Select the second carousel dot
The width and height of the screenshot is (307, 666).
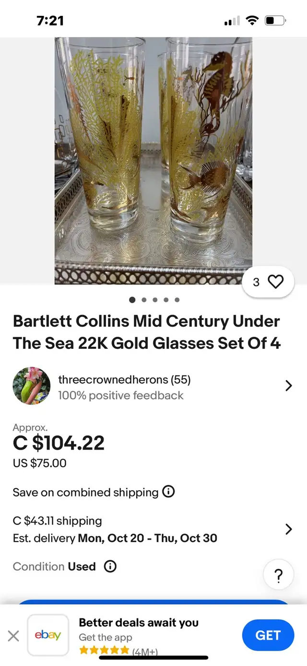[x=143, y=299]
